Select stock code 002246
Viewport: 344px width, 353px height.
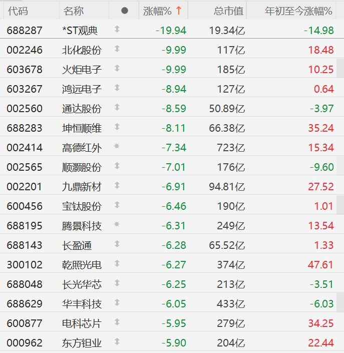(x=25, y=50)
